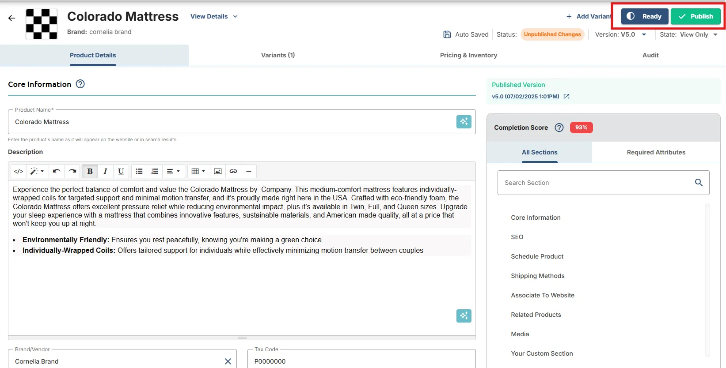Jump to the Shipping Methods section

coord(538,276)
